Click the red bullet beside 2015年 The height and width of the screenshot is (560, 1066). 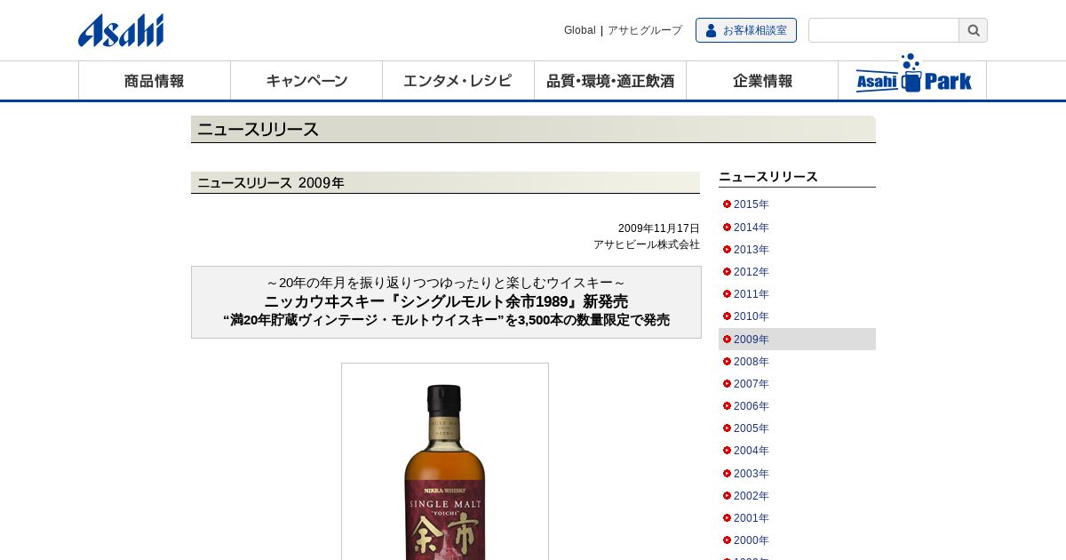coord(727,204)
